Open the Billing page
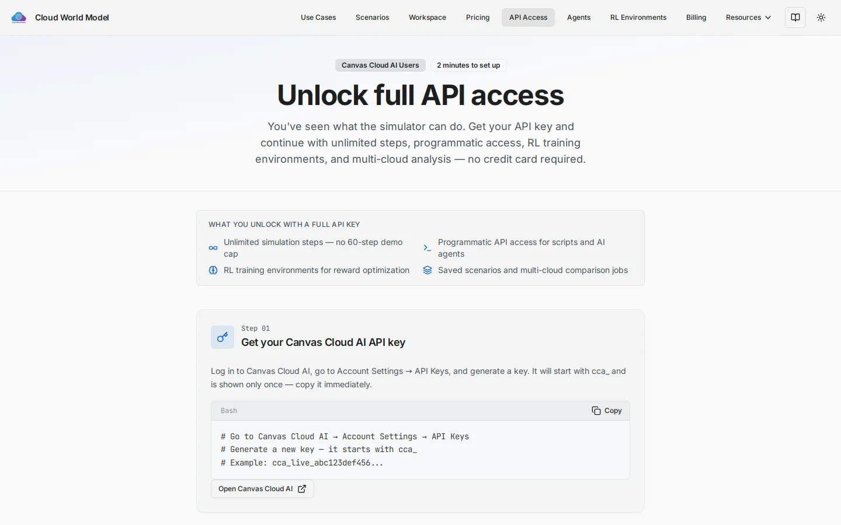This screenshot has height=525, width=841. pyautogui.click(x=696, y=17)
